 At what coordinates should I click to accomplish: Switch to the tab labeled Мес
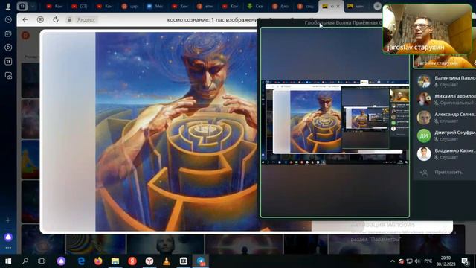[x=155, y=7]
